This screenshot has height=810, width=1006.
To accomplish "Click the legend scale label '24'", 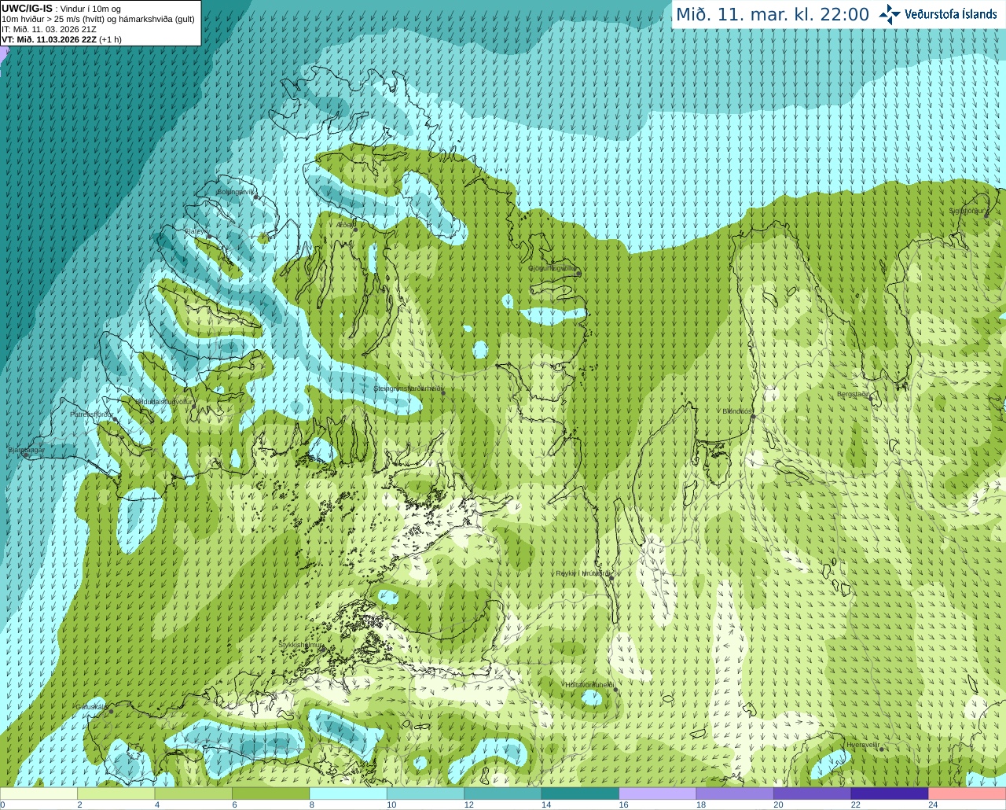I will [933, 804].
